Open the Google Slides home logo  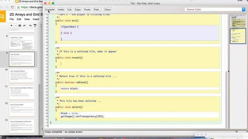coord(3,16)
